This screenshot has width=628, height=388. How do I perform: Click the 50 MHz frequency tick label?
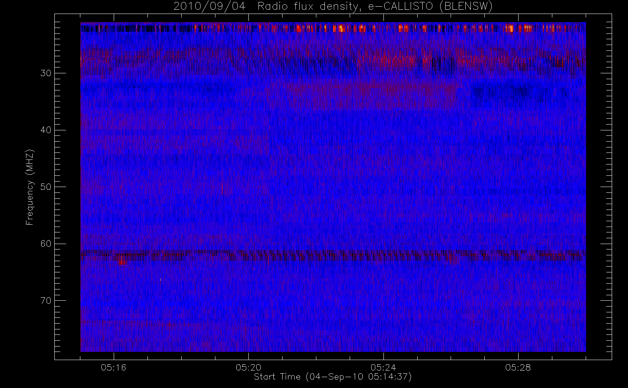(45, 187)
